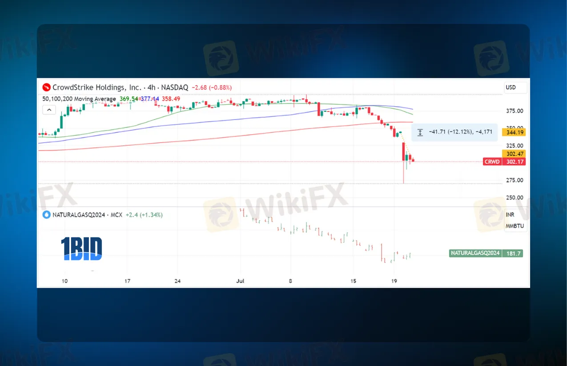567x366 pixels.
Task: Click the red 358.49 moving average value
Action: point(171,99)
